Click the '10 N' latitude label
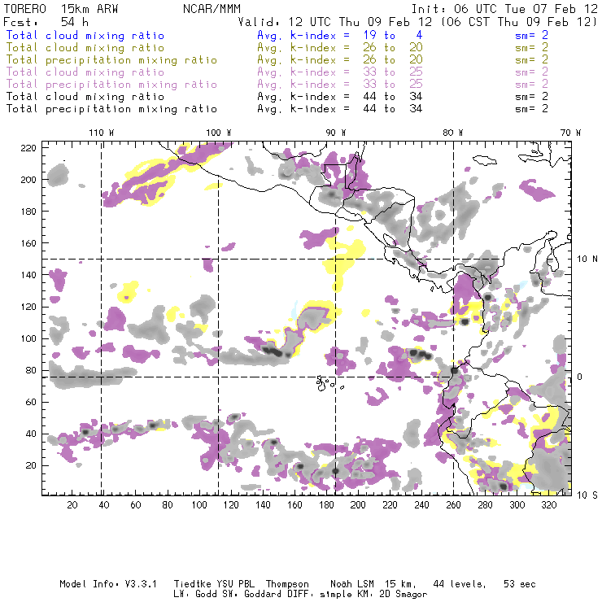Image resolution: width=602 pixels, height=602 pixels. point(587,260)
